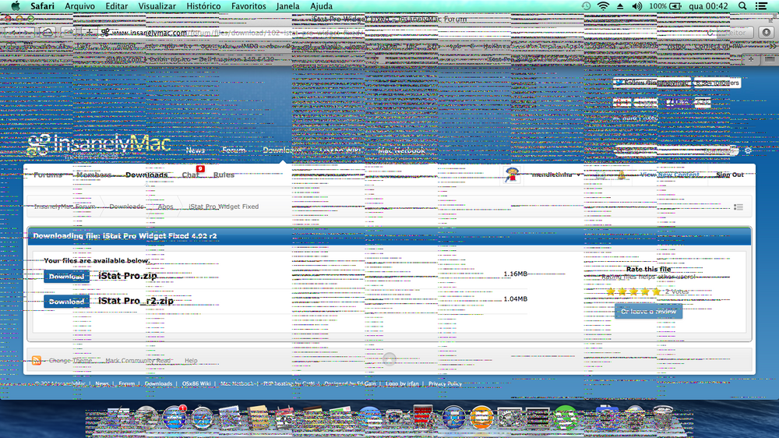Open the Apple menu
Screen dimensions: 779x438
pyautogui.click(x=15, y=6)
